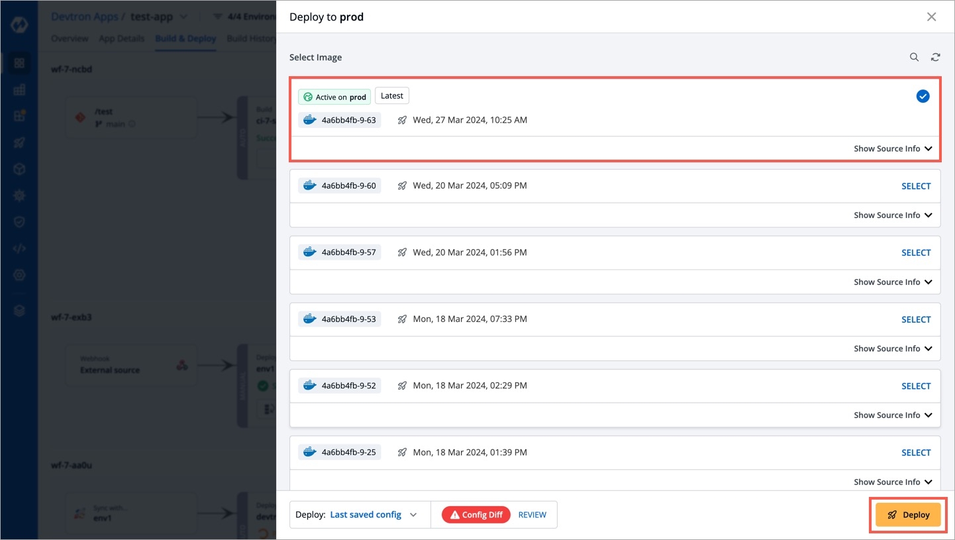
Task: Click the image tag 4a6bb4fb-9-25
Action: click(x=340, y=453)
